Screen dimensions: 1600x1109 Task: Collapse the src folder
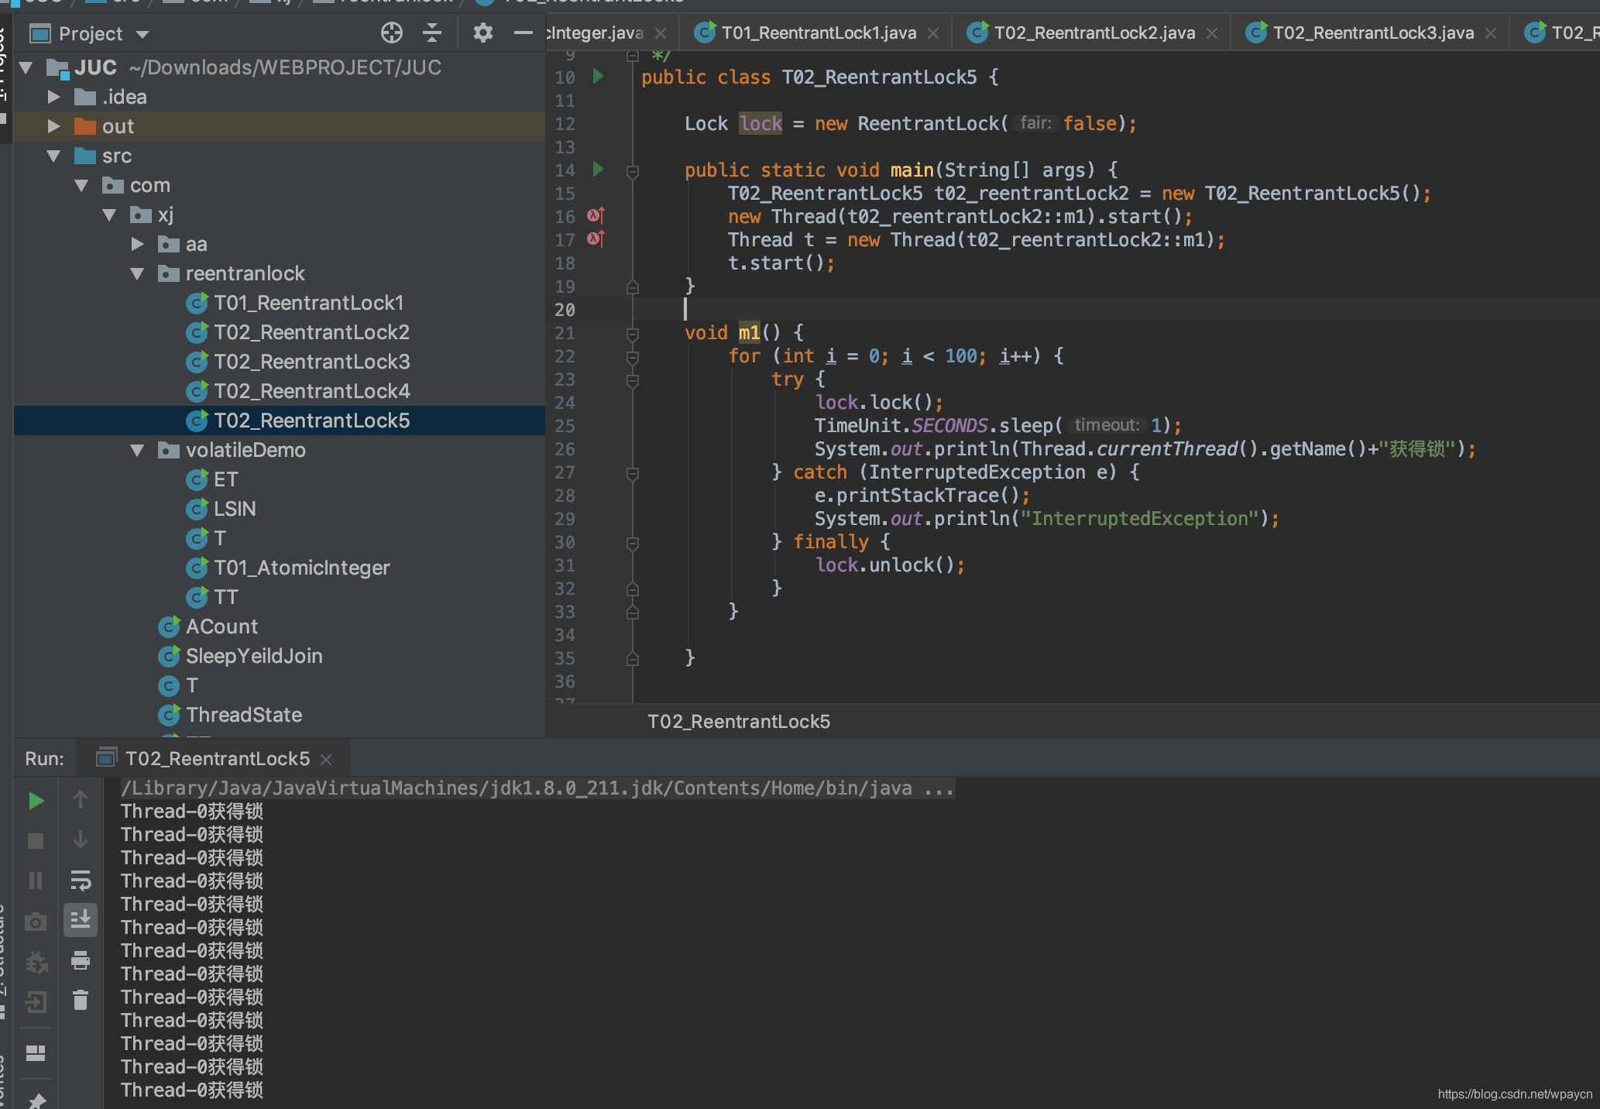pos(53,156)
